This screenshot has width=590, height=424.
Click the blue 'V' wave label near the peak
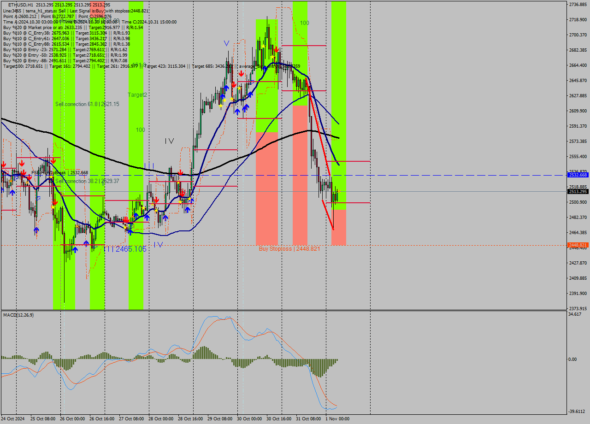click(x=226, y=43)
